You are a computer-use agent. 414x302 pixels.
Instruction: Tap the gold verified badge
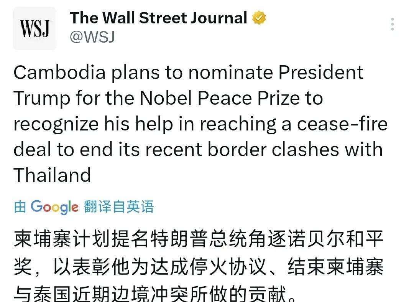259,18
